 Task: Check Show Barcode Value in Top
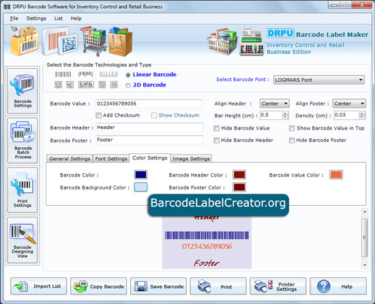point(292,128)
